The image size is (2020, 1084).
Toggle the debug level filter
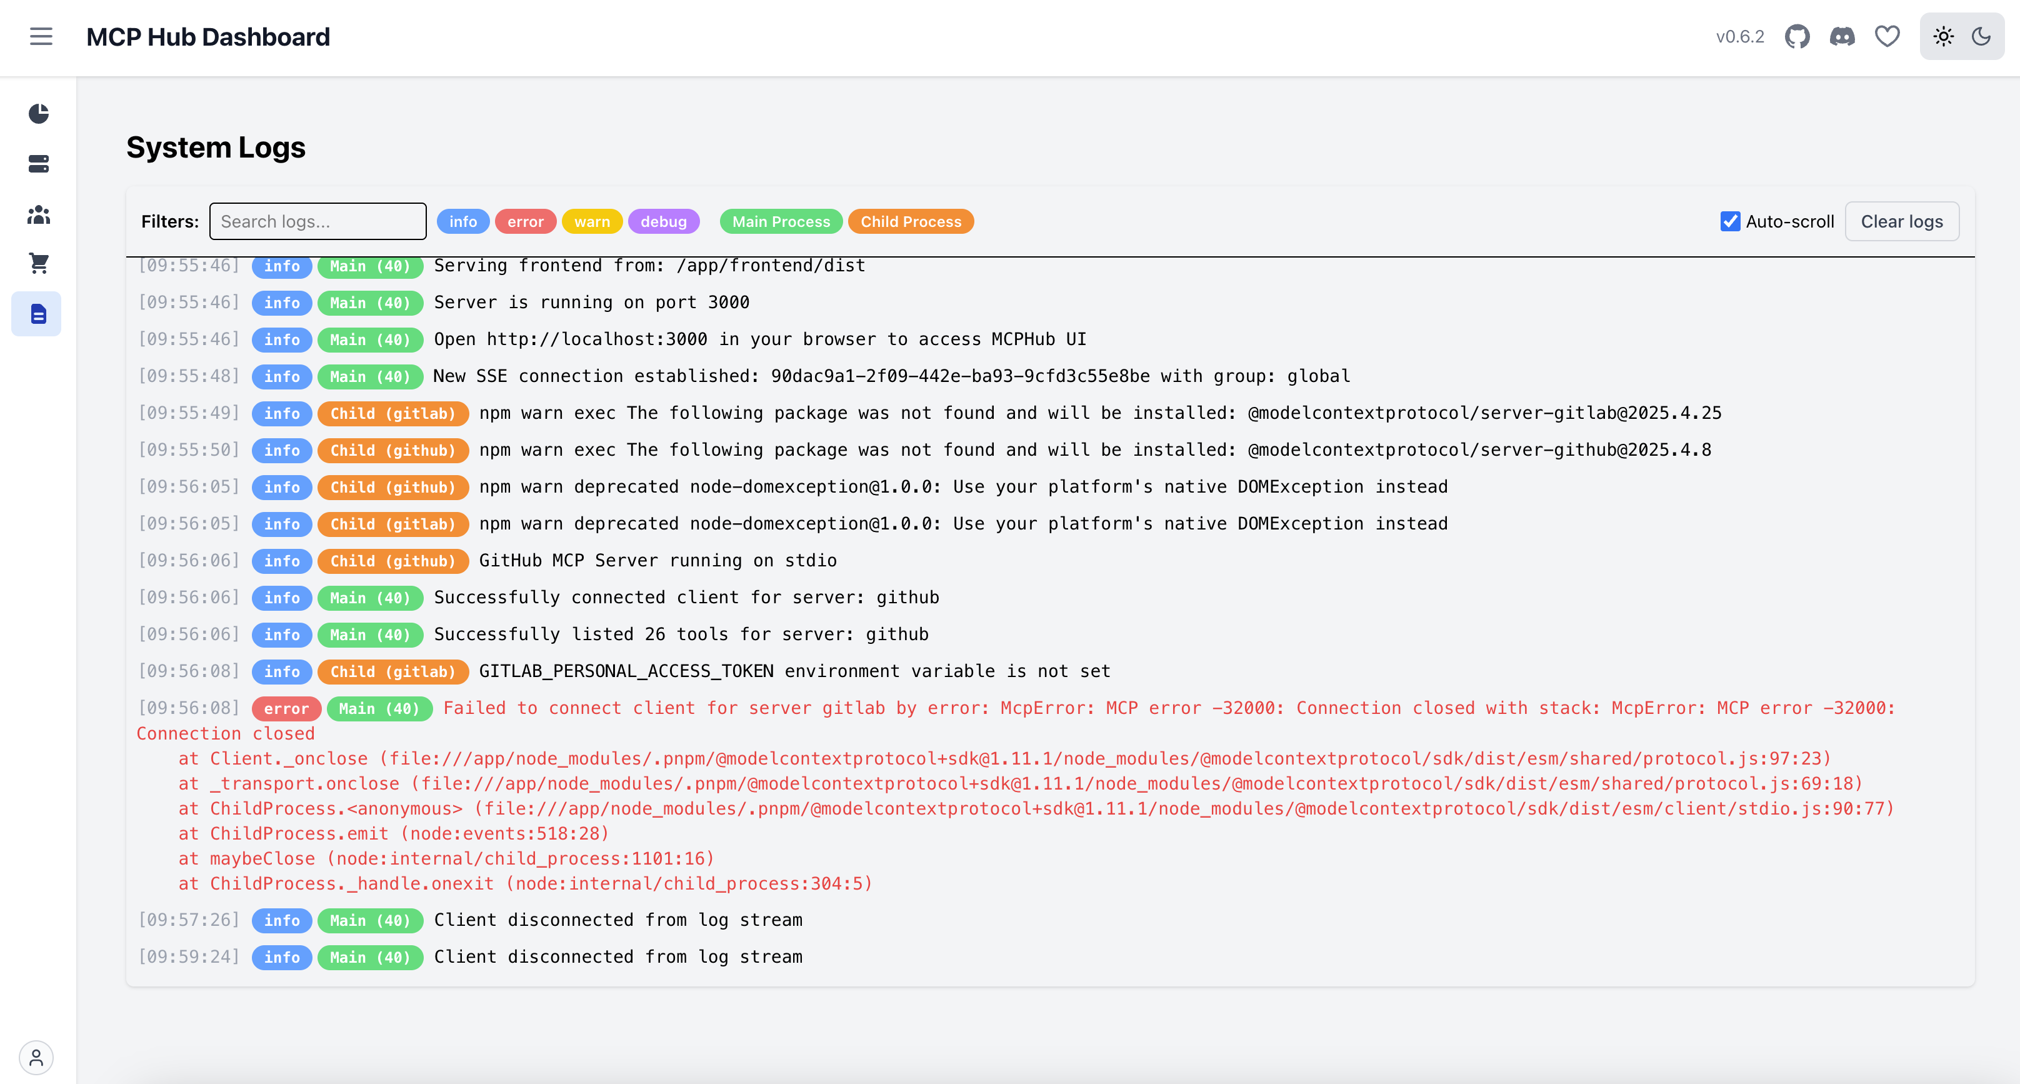[x=662, y=222]
